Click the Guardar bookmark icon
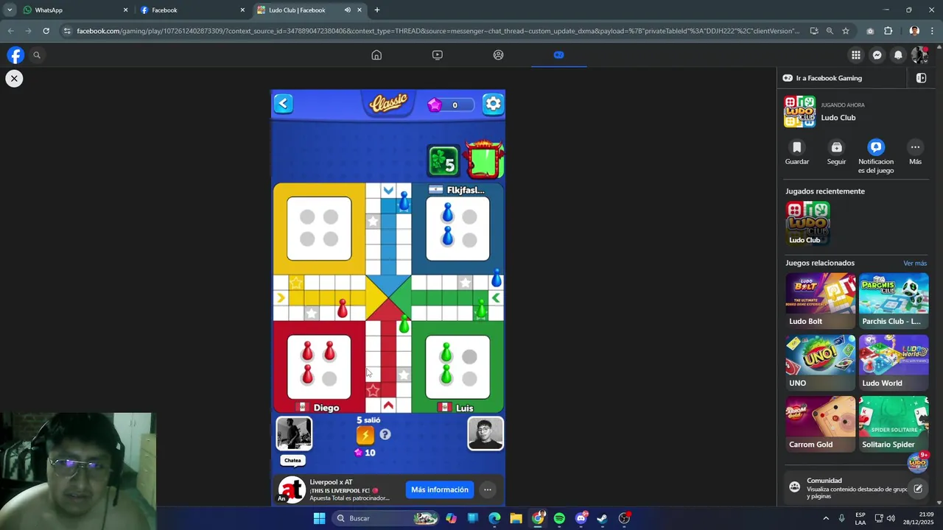The image size is (943, 530). [x=796, y=147]
